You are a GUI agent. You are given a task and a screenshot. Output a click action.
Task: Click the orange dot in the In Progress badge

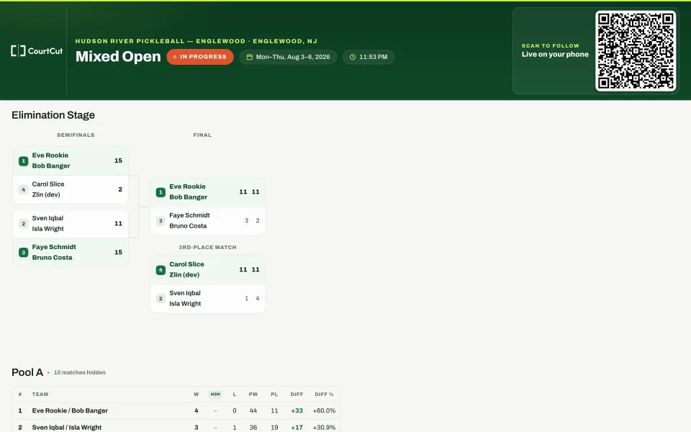point(175,57)
